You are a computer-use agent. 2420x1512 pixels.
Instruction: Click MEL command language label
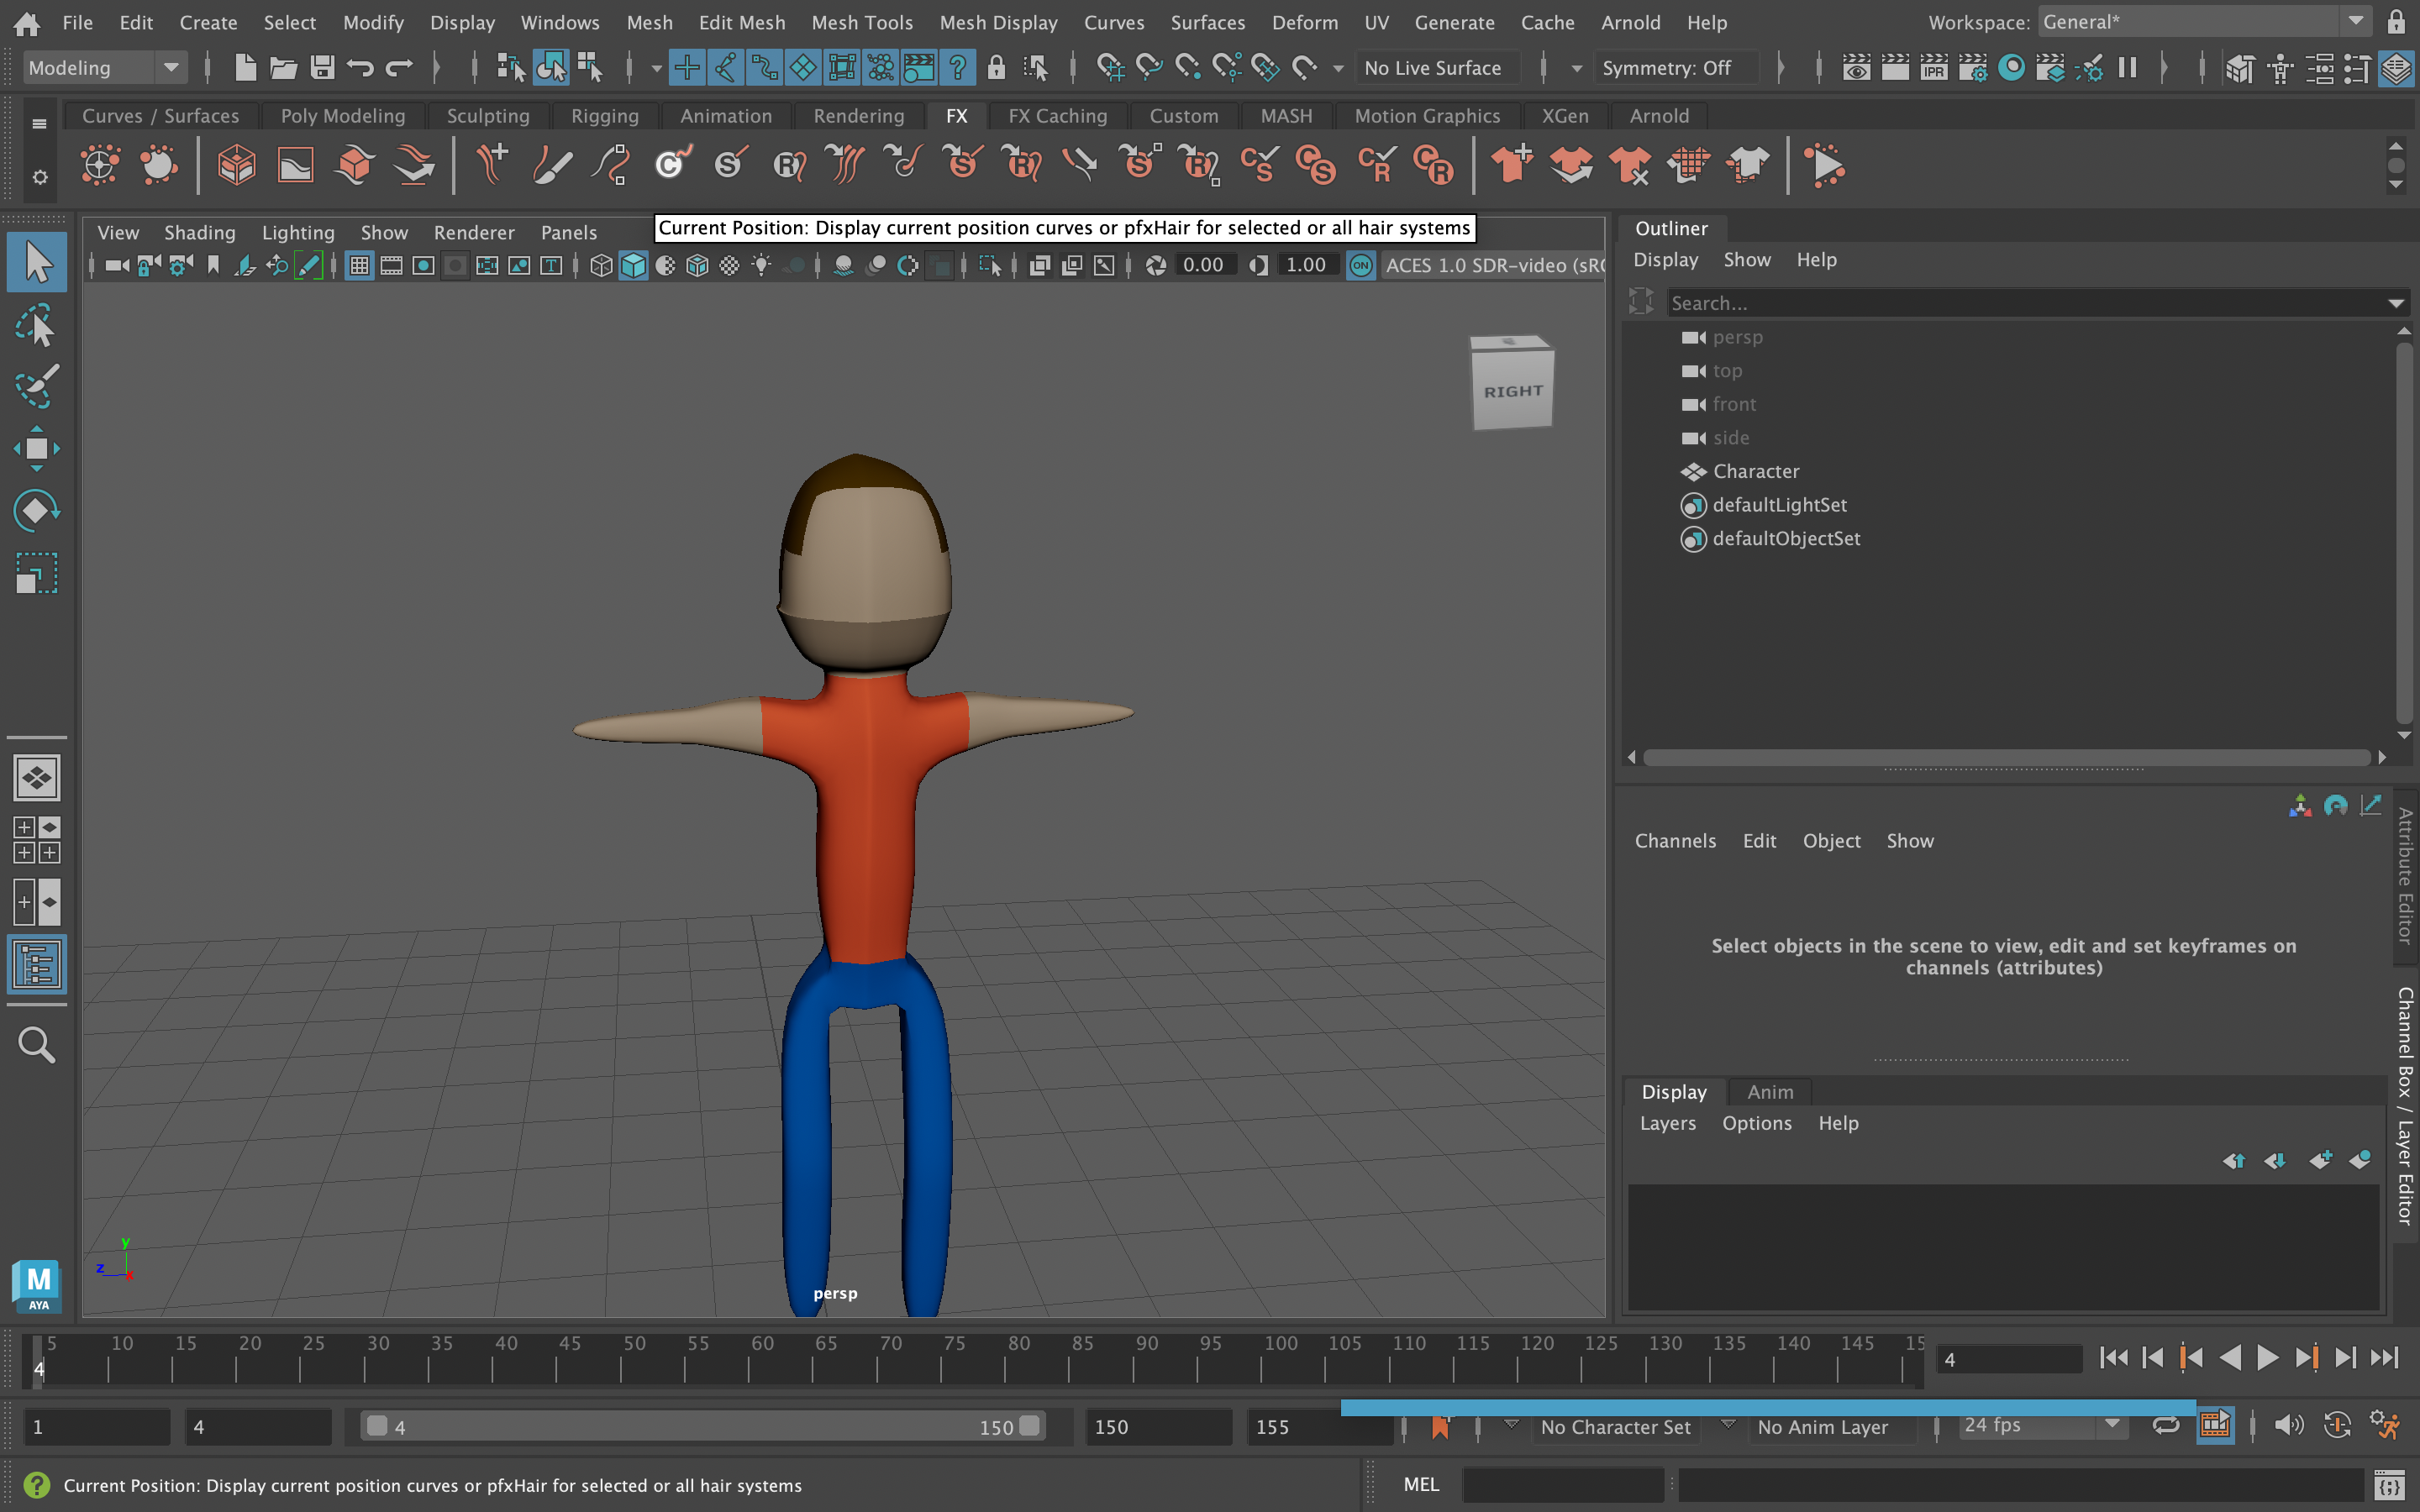click(1421, 1484)
